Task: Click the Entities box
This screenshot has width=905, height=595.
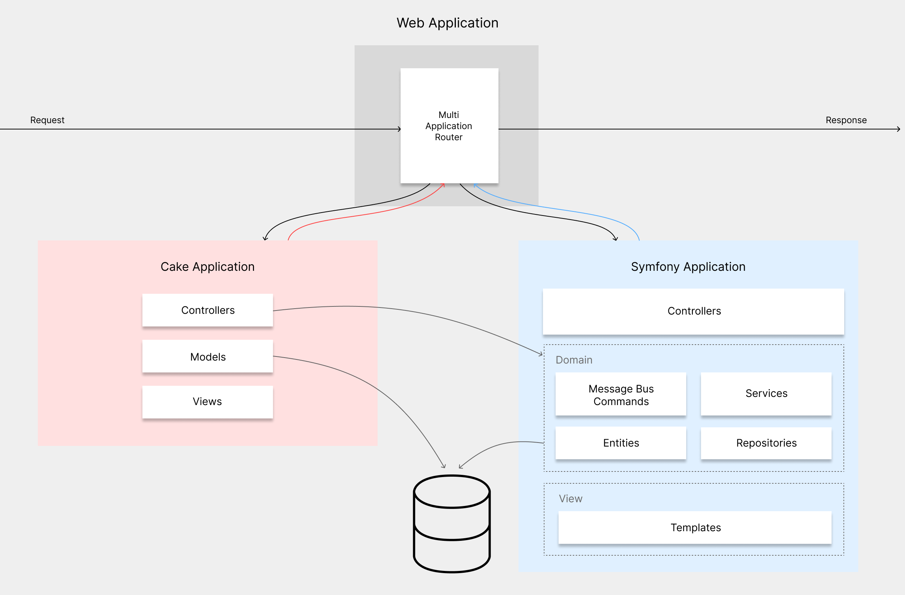Action: pyautogui.click(x=621, y=443)
